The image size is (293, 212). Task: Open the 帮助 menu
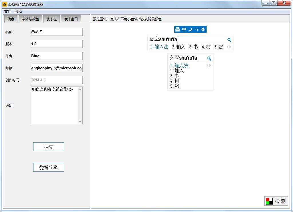pyautogui.click(x=19, y=11)
